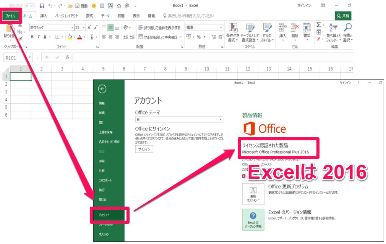
Task: Switch to the 数式 tab
Action: point(89,16)
